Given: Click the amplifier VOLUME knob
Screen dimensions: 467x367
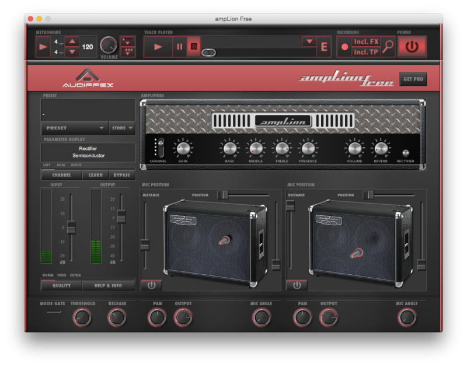Looking at the screenshot, I should [x=354, y=149].
